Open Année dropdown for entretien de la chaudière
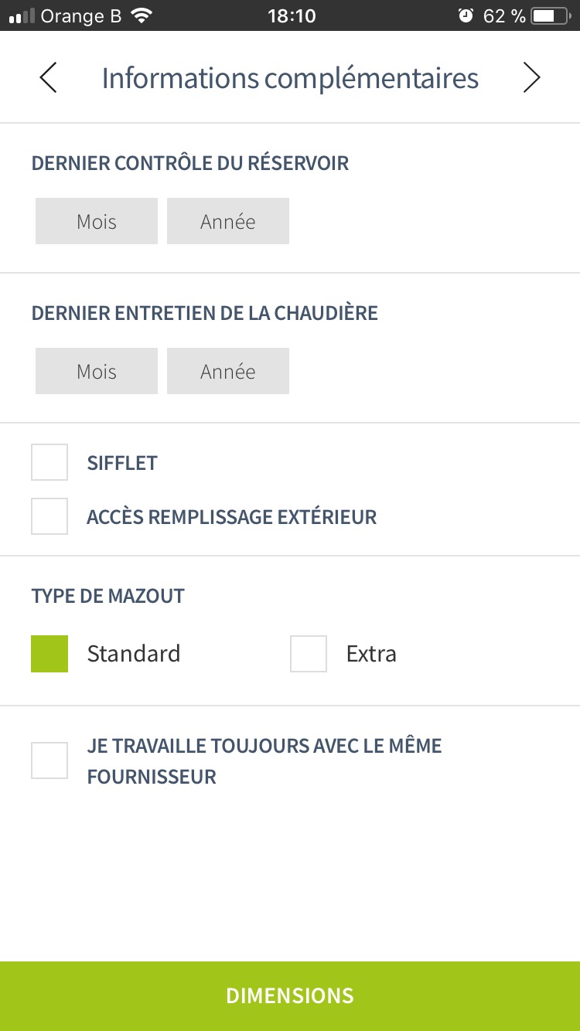 (x=228, y=372)
